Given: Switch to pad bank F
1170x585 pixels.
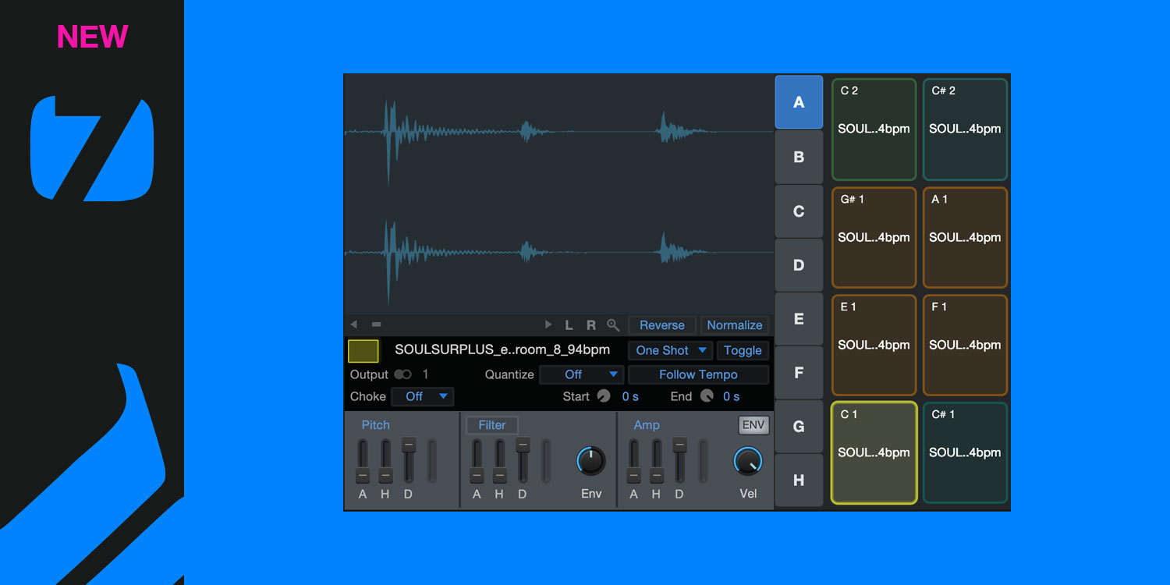Looking at the screenshot, I should click(x=799, y=373).
